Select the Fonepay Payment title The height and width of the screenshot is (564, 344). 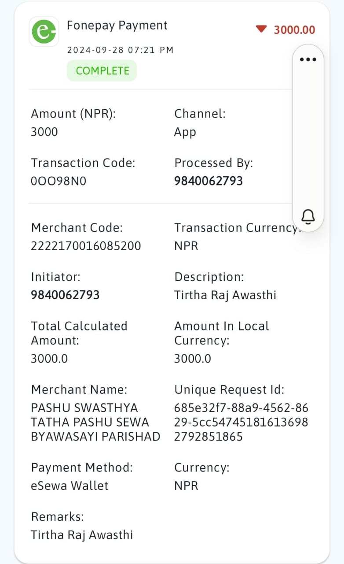click(x=117, y=26)
